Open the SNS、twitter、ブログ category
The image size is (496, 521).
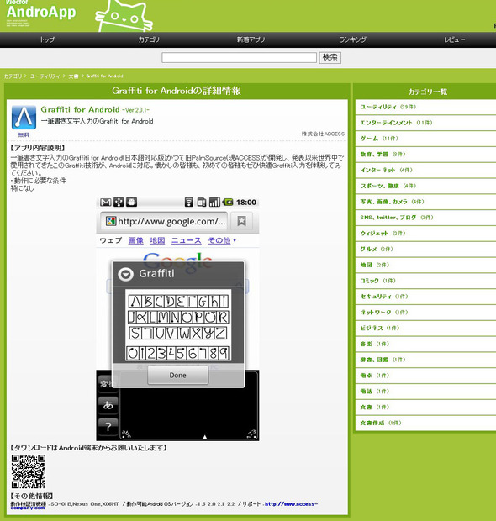coord(425,218)
